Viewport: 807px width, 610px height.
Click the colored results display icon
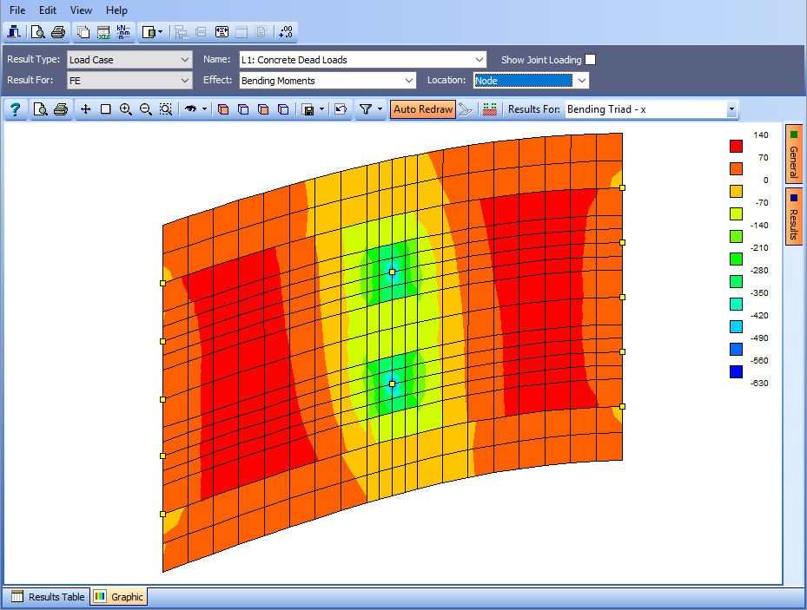coord(149,32)
